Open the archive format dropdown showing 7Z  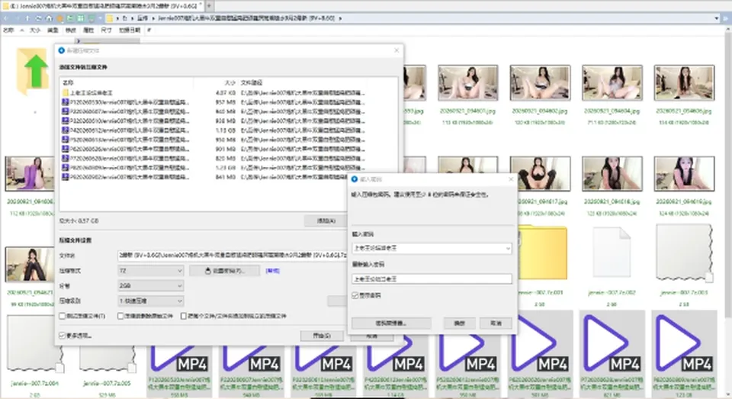(x=150, y=271)
